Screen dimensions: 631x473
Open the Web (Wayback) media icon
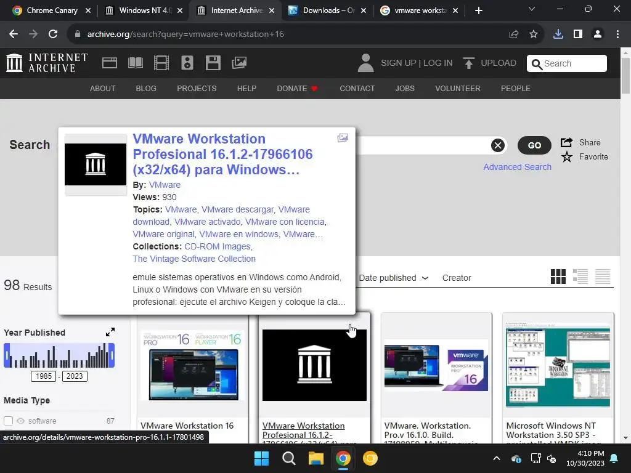click(110, 63)
